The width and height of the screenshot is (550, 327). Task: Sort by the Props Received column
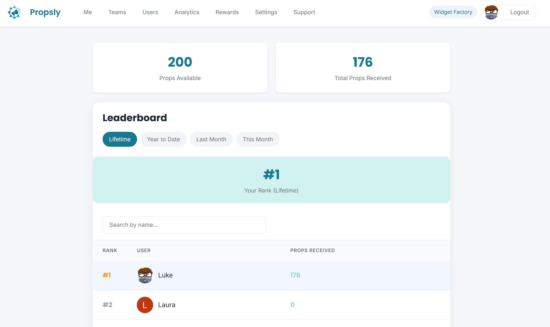[x=312, y=250]
